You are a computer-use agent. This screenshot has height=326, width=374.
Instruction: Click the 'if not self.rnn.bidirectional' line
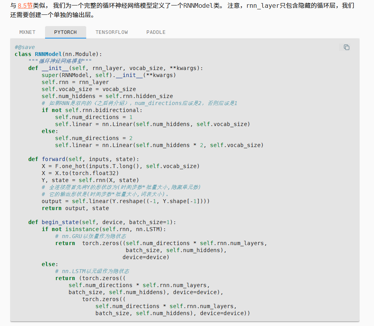pyautogui.click(x=92, y=110)
